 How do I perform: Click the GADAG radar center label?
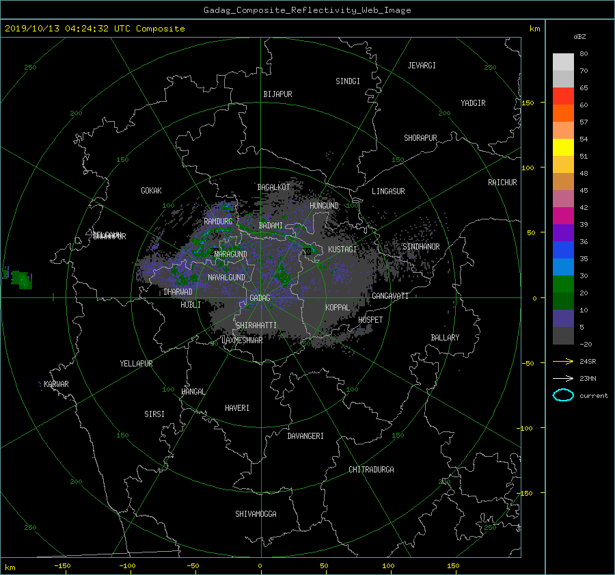click(260, 298)
